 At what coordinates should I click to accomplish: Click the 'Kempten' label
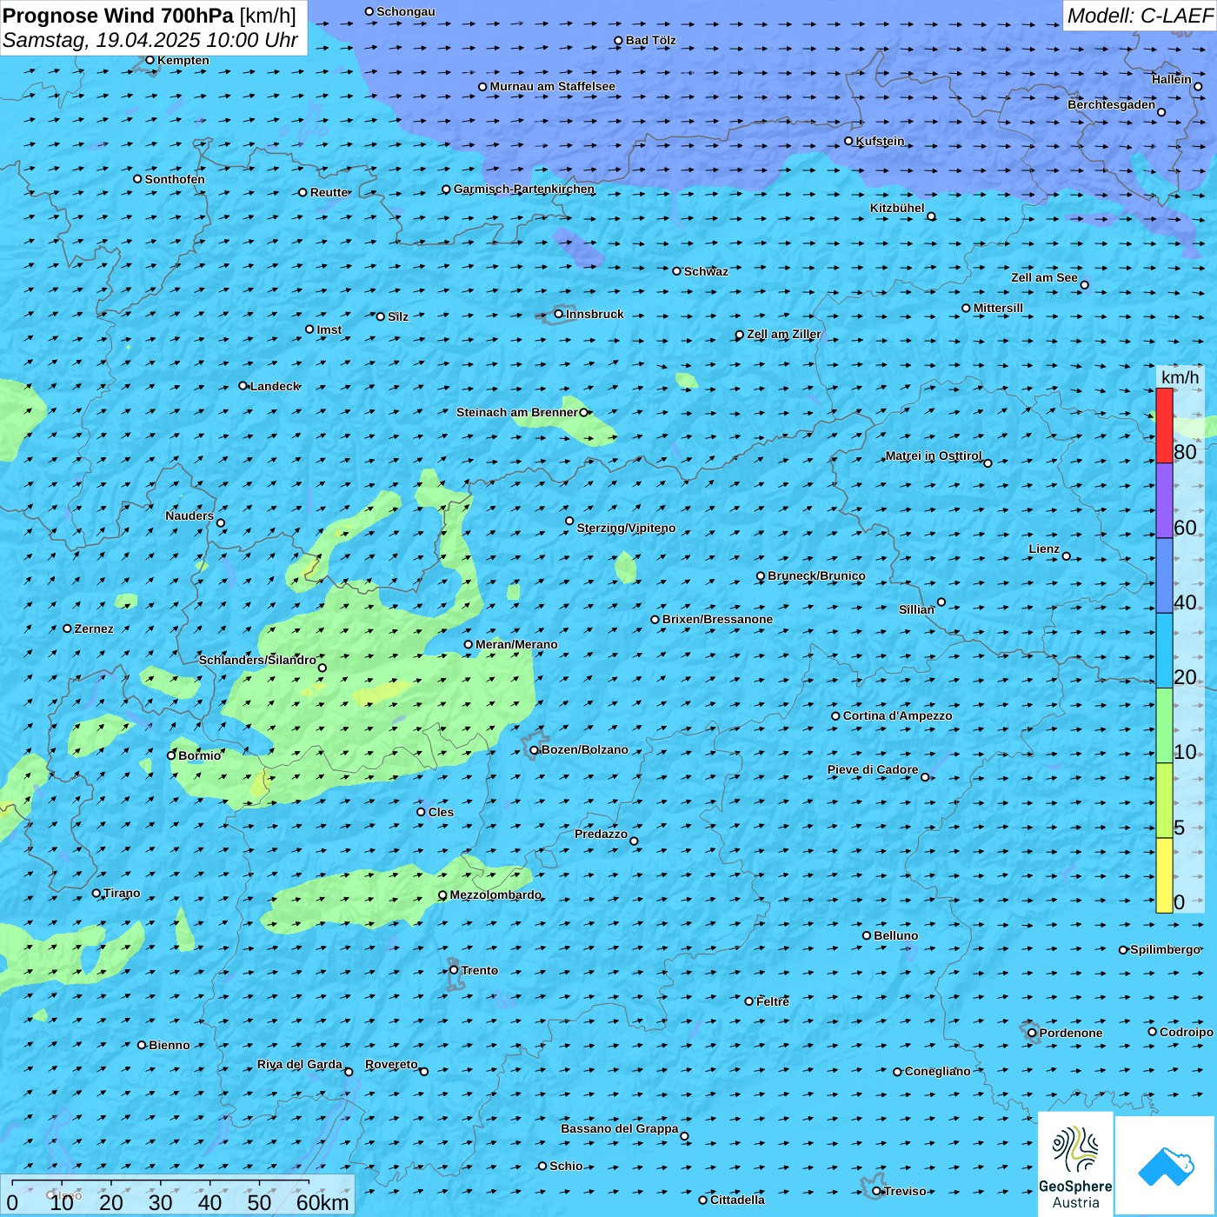click(183, 60)
